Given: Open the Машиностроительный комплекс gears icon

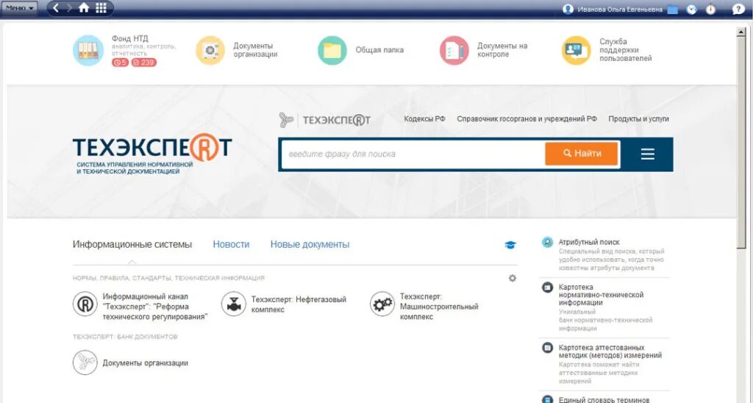Looking at the screenshot, I should tap(382, 304).
